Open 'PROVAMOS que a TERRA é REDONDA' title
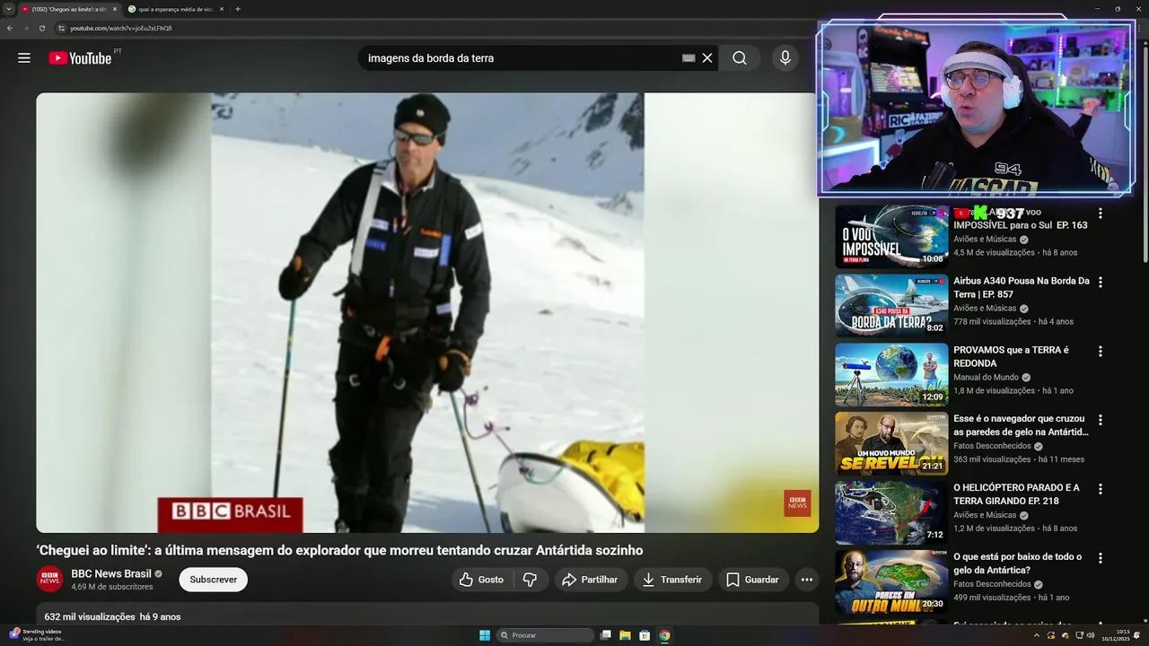This screenshot has height=646, width=1149. tap(1011, 357)
